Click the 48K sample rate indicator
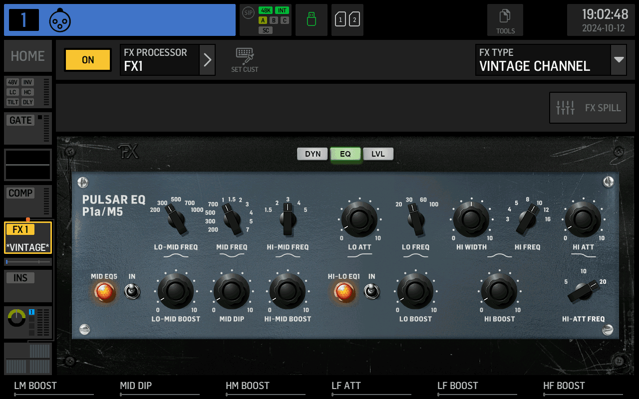 point(266,10)
